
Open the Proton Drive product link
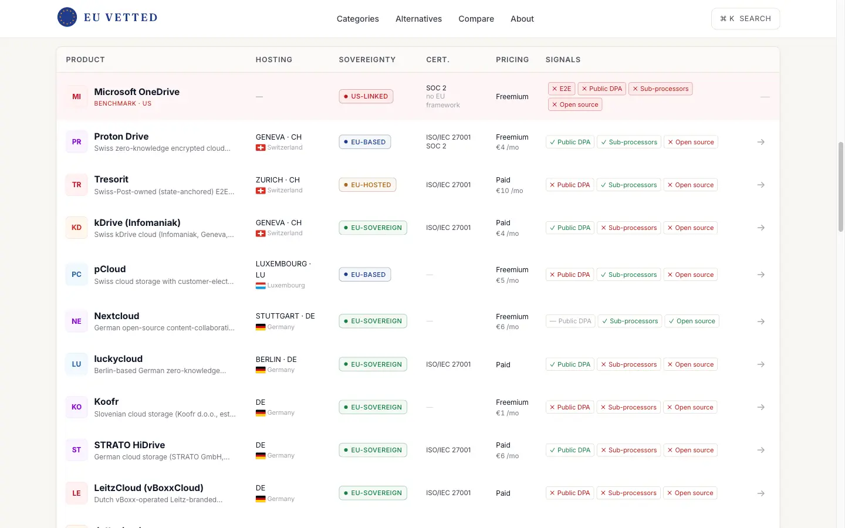[x=121, y=137]
